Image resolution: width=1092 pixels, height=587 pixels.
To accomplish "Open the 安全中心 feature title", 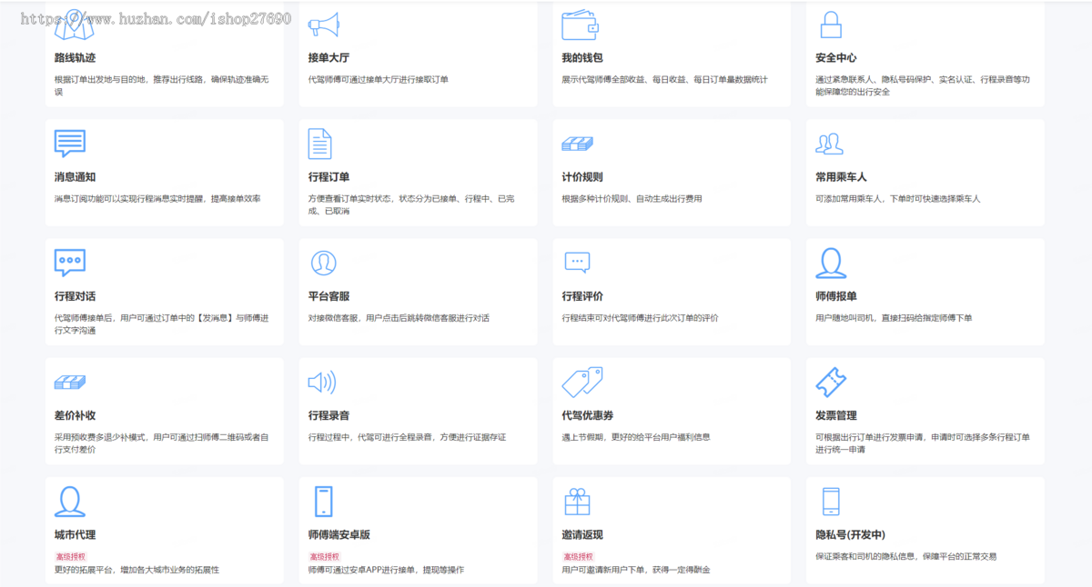I will pyautogui.click(x=836, y=58).
